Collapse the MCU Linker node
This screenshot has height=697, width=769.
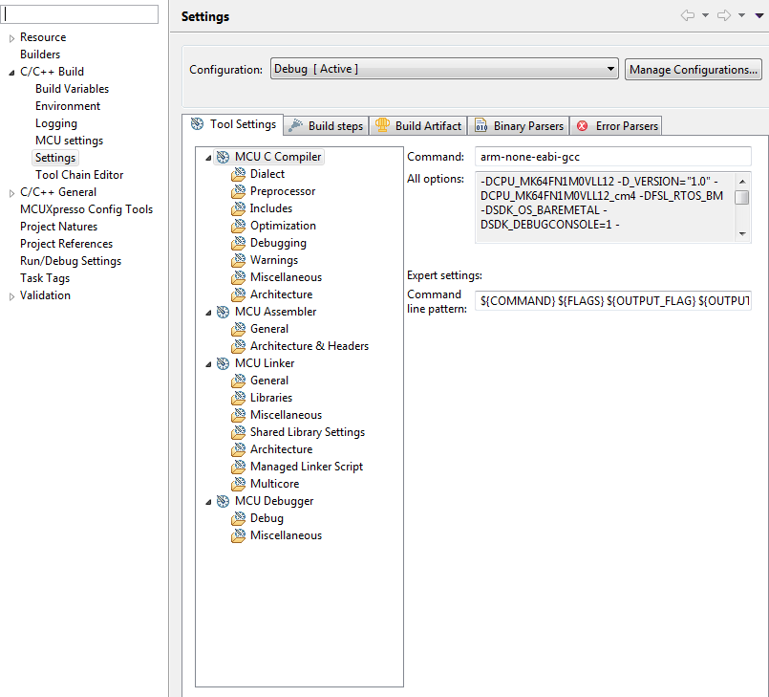(208, 364)
